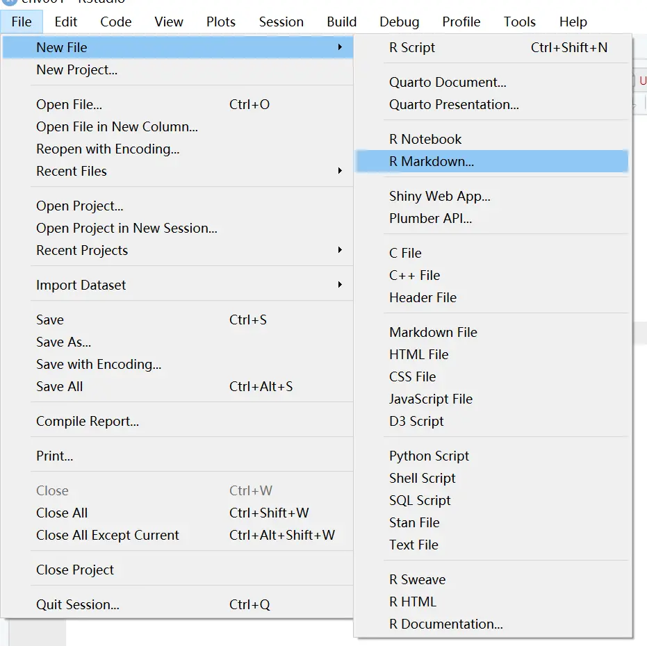Create a new R HTML file
Image resolution: width=647 pixels, height=646 pixels.
(x=492, y=602)
